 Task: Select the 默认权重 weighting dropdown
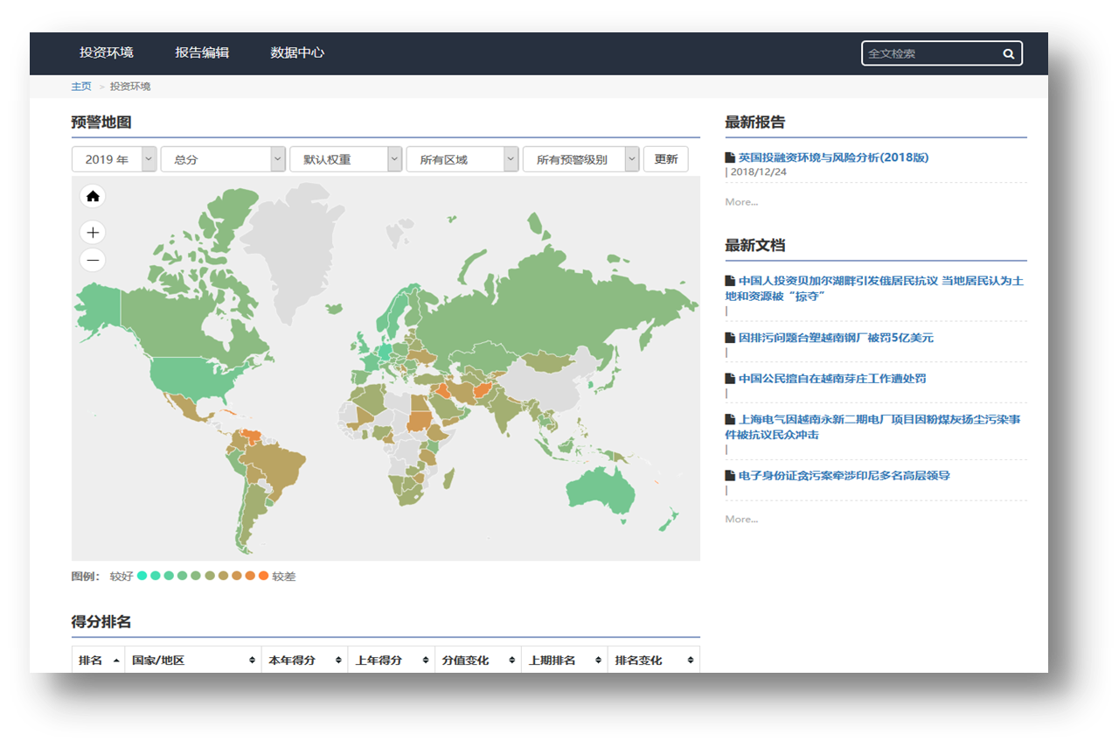346,159
